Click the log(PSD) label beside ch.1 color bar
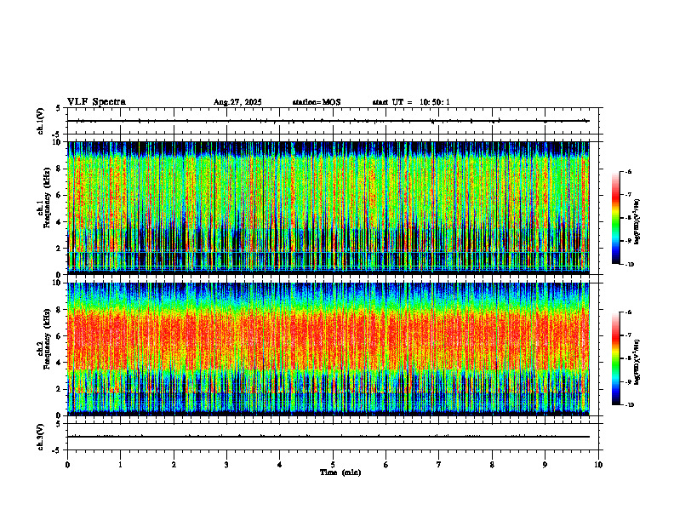Image resolution: width=674 pixels, height=521 pixels. tap(638, 222)
